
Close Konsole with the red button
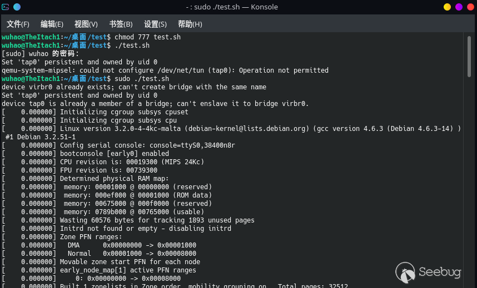click(x=470, y=7)
